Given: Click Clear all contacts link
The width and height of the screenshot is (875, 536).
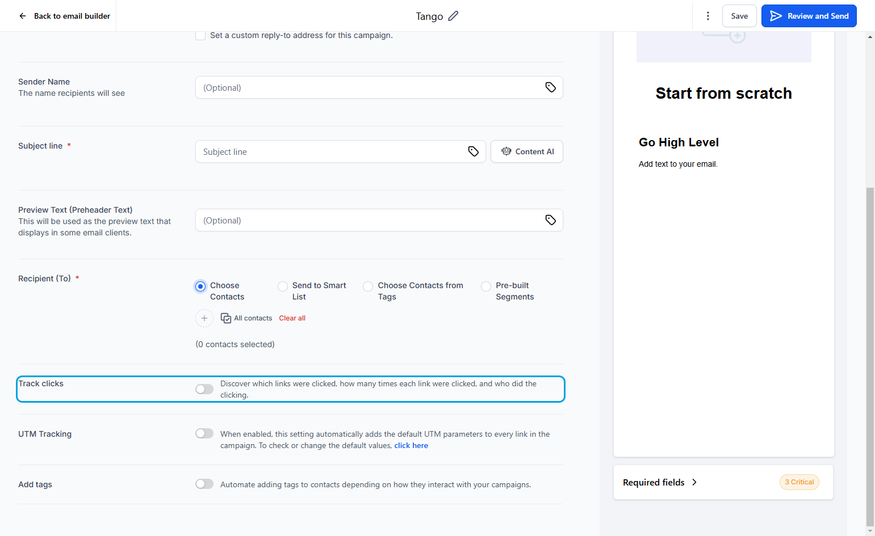Looking at the screenshot, I should point(292,318).
